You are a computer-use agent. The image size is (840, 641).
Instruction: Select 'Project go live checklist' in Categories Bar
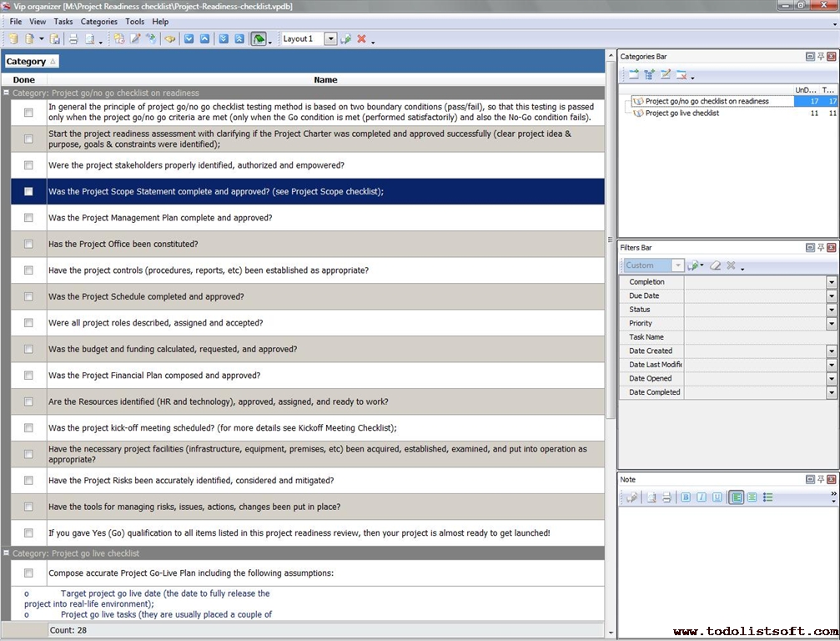coord(682,114)
